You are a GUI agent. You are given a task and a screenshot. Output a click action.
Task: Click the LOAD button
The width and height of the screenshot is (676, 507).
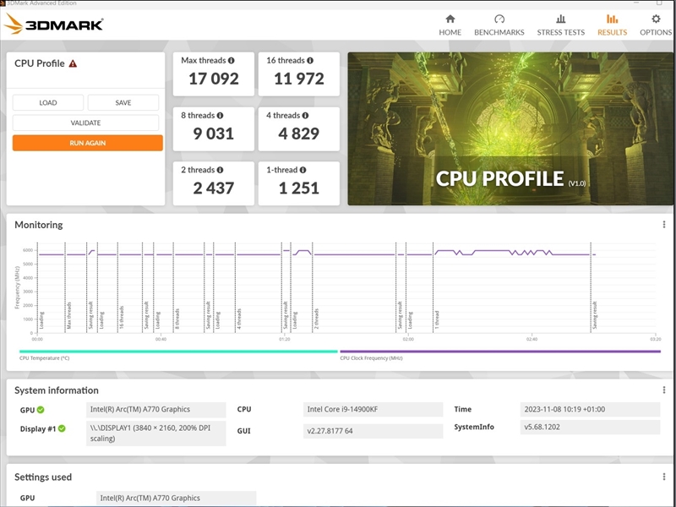(48, 102)
